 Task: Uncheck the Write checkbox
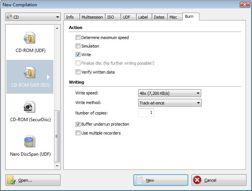(x=78, y=55)
